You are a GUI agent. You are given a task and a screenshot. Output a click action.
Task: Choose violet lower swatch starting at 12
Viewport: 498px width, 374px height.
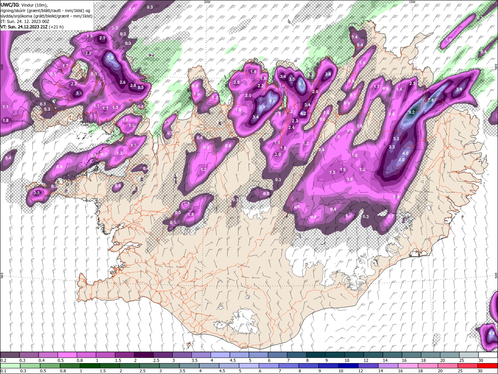pos(369,366)
